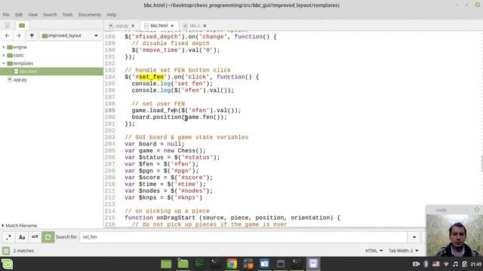Open the Linux Mint start menu

[x=7, y=264]
